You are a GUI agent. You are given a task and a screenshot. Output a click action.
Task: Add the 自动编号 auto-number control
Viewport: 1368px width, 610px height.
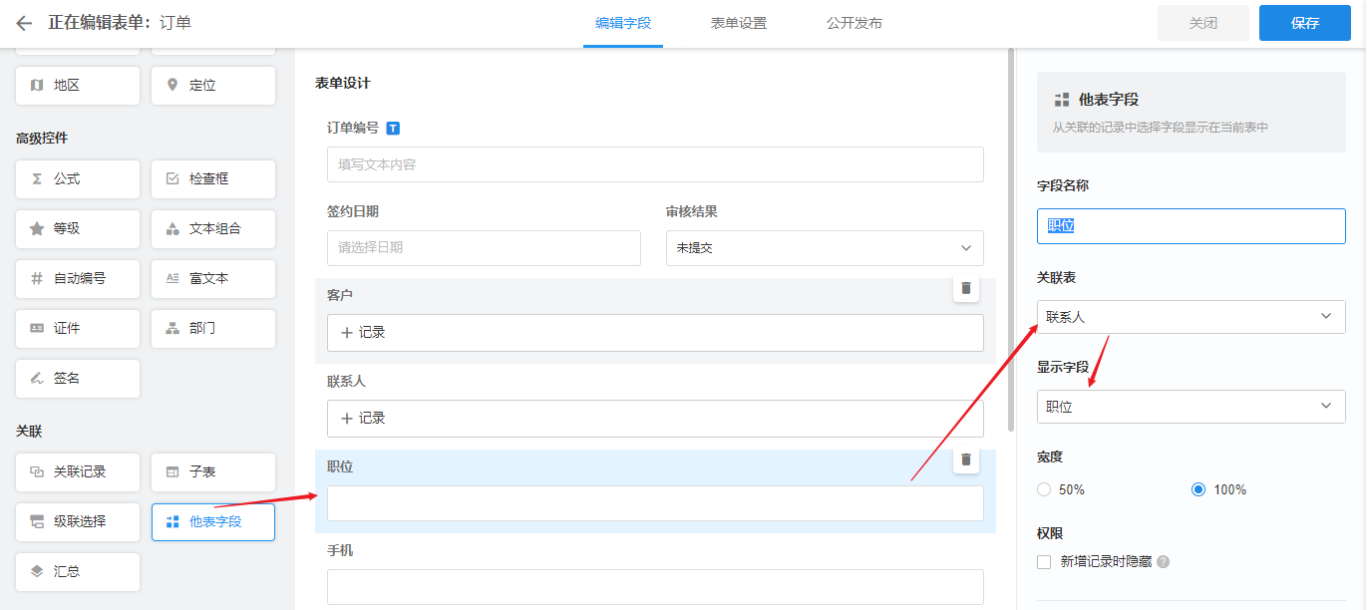(x=78, y=279)
